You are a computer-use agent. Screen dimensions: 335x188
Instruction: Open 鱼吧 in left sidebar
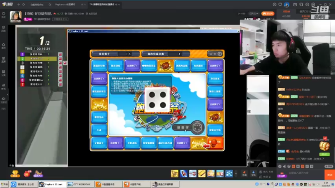[3, 86]
